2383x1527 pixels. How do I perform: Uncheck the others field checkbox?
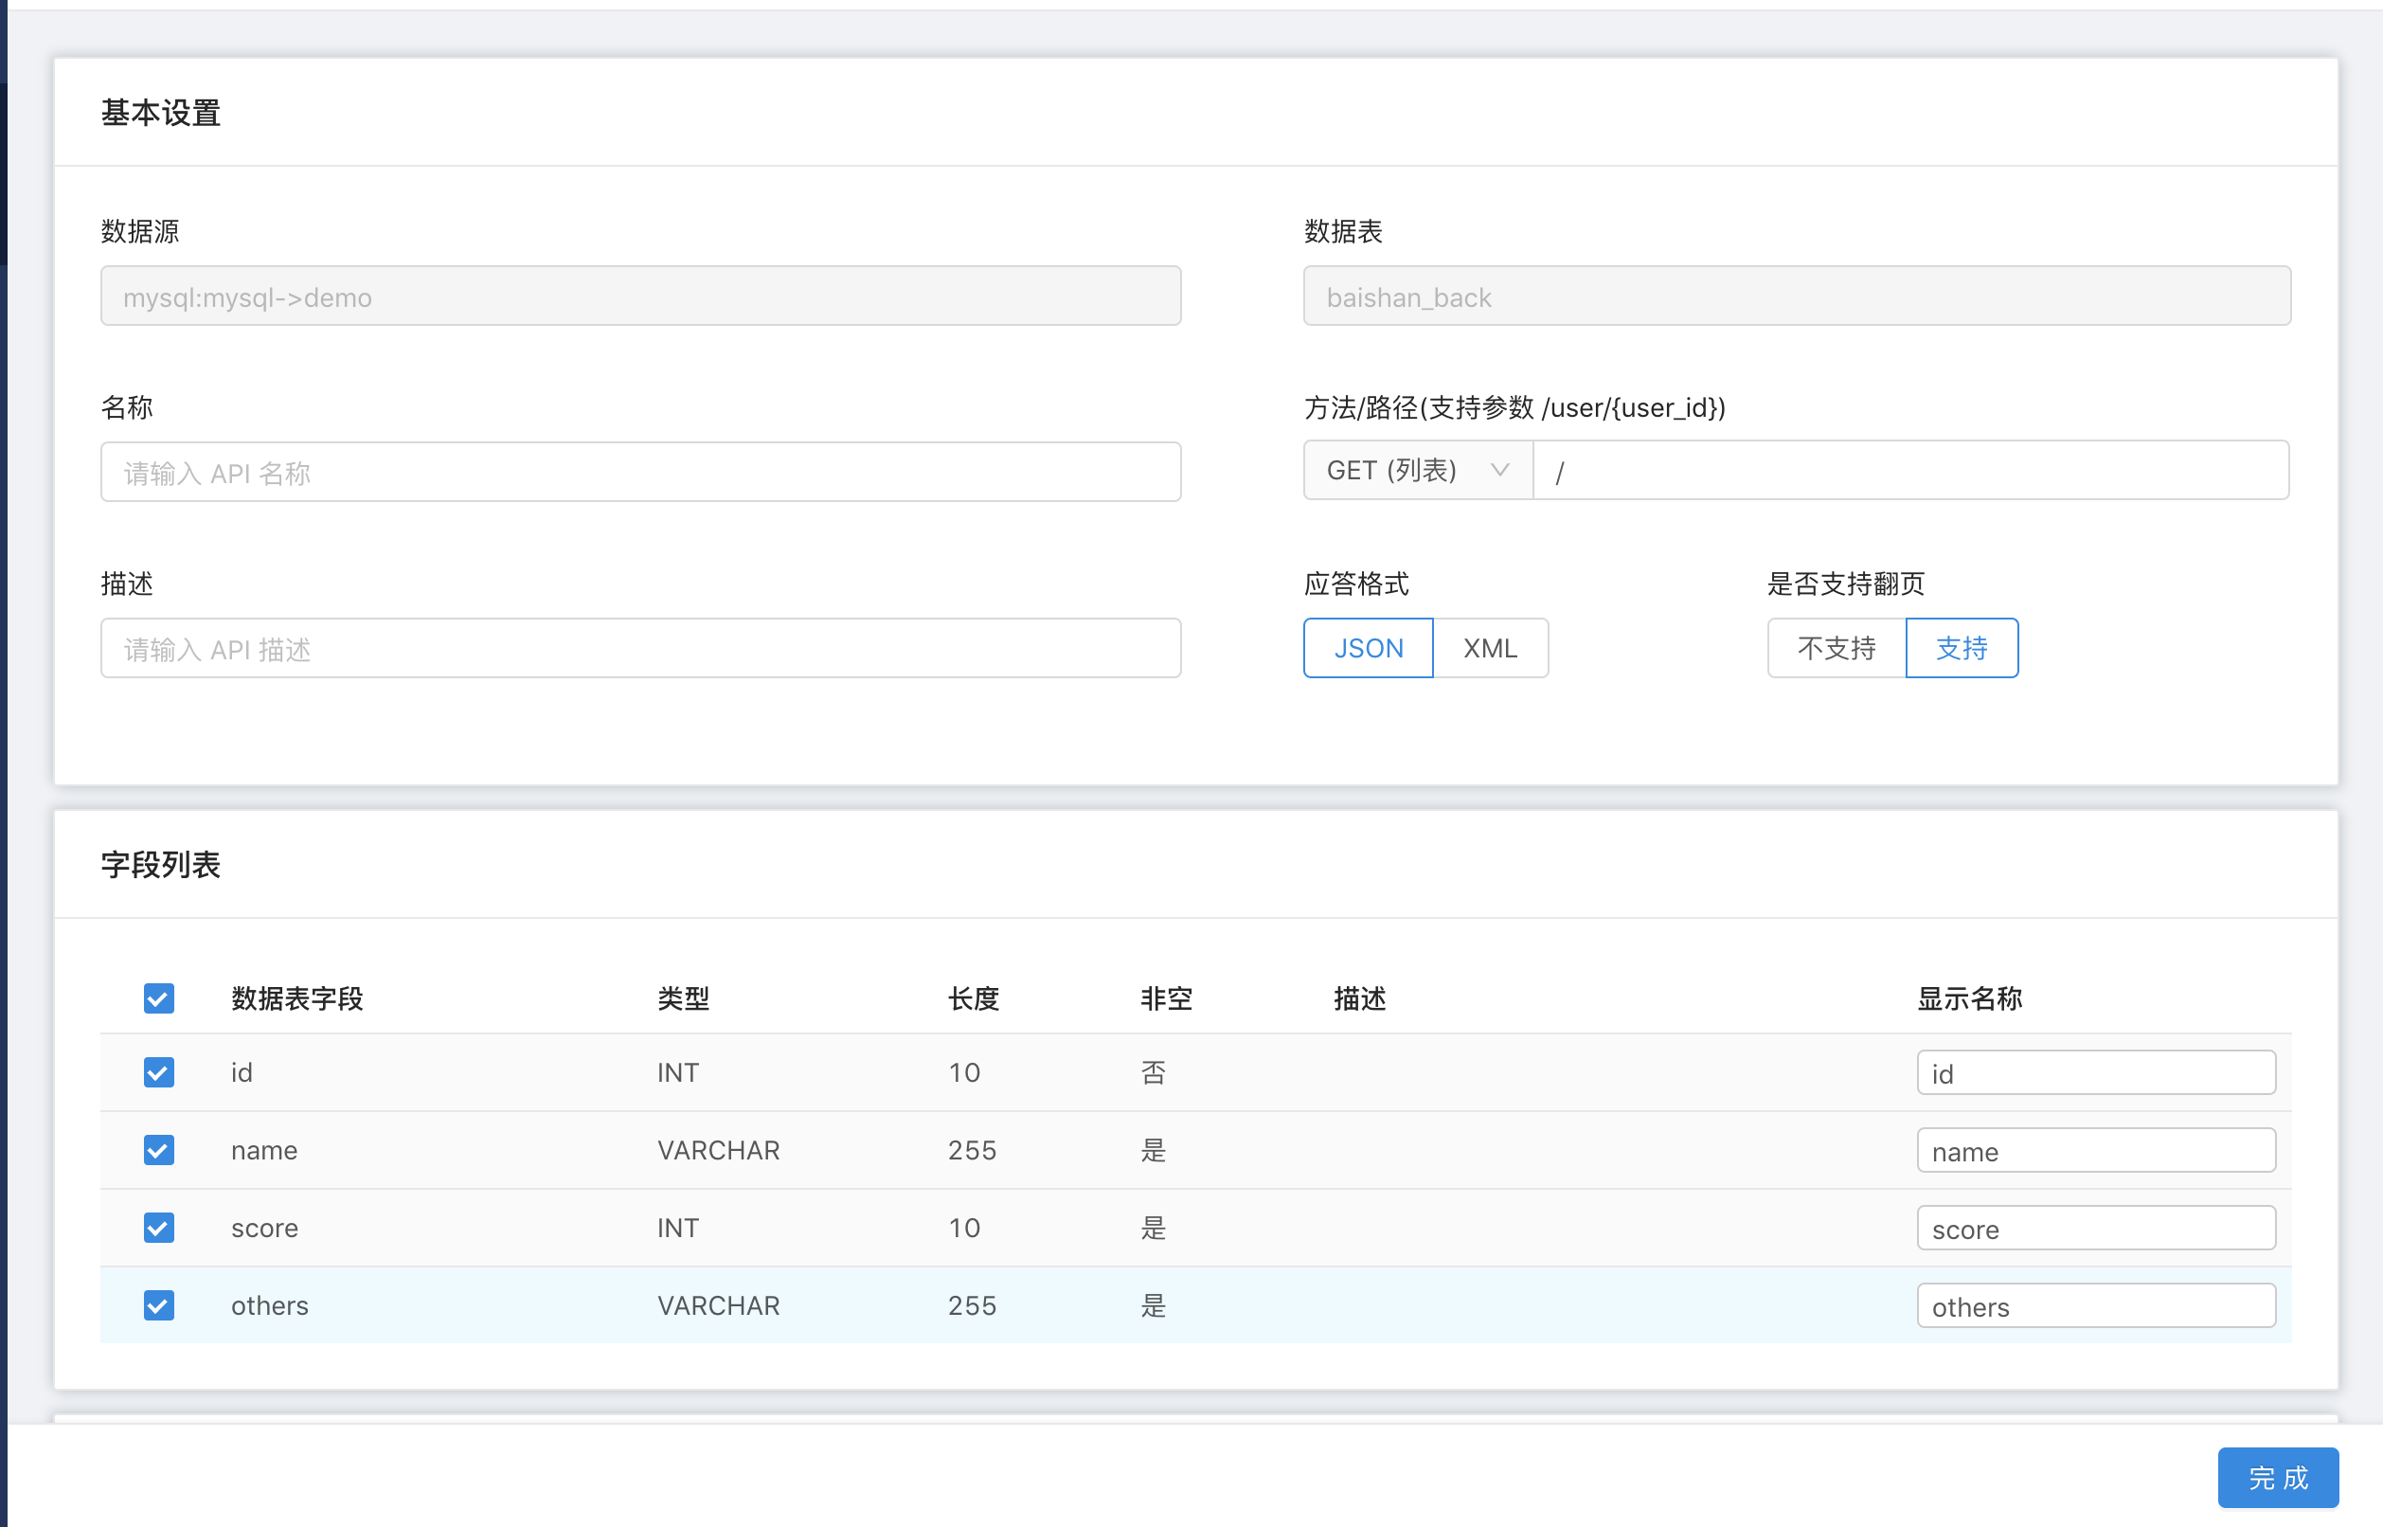[x=158, y=1305]
